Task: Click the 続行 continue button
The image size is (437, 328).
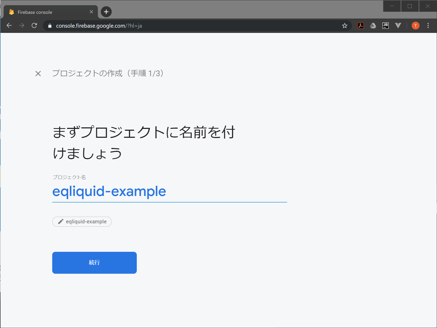Action: 94,263
